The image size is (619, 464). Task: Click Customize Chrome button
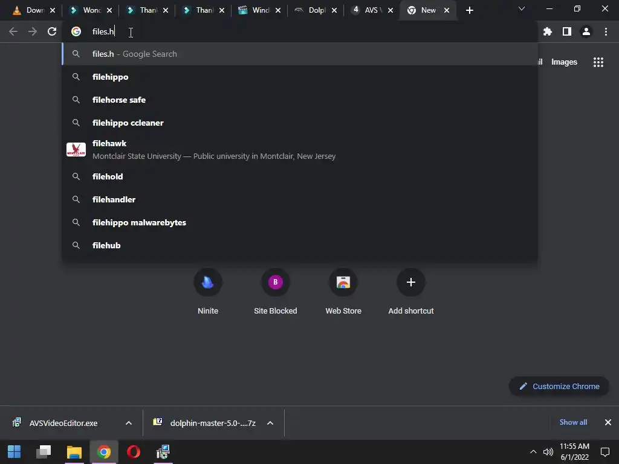pyautogui.click(x=559, y=386)
